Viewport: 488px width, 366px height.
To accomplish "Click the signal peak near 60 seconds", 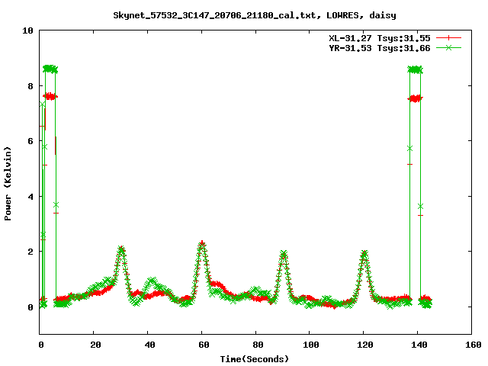I will [x=202, y=245].
